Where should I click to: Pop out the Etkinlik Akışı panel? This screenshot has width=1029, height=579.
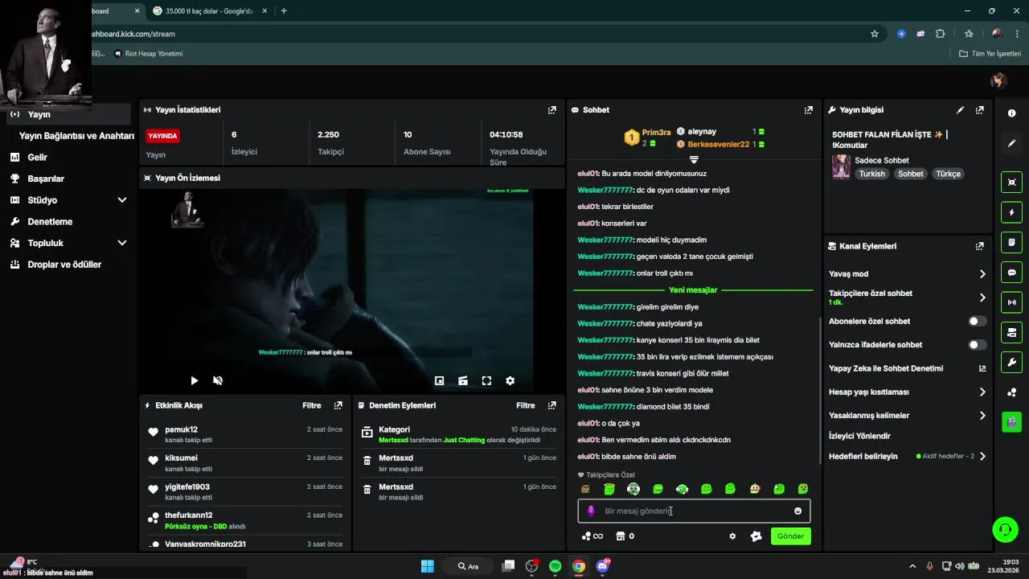click(x=338, y=405)
